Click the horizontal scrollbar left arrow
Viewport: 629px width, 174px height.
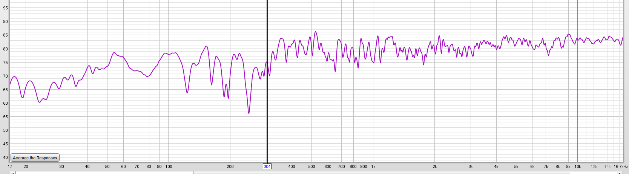click(12, 173)
